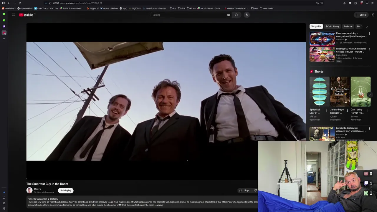Open YouTube notifications bell
The image size is (377, 212).
pyautogui.click(x=373, y=15)
